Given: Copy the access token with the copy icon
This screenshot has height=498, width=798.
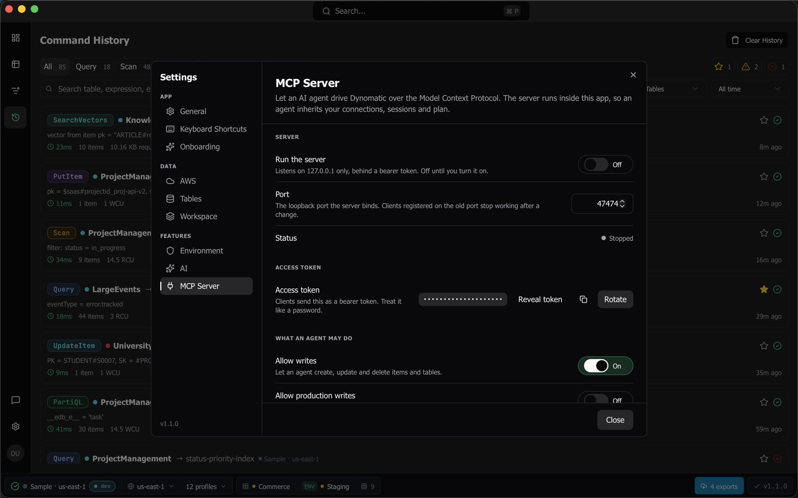Looking at the screenshot, I should point(583,299).
